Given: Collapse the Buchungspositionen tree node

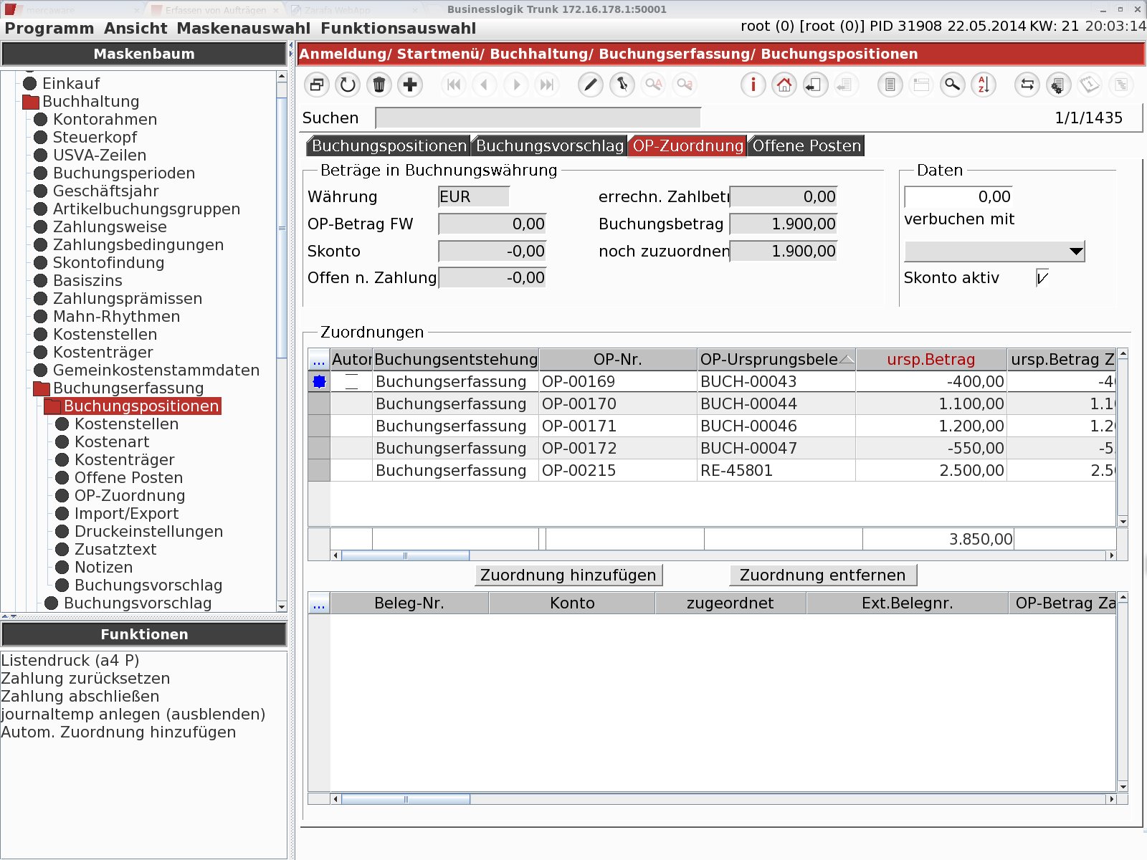Looking at the screenshot, I should (x=52, y=407).
